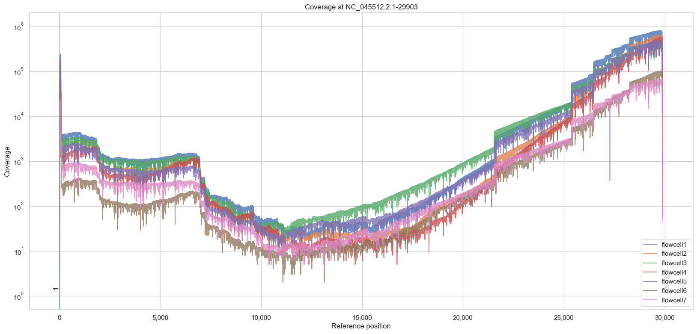
Task: Click the chart title 'Coverage at NC_045512.2:1-29903'
Action: pos(361,7)
